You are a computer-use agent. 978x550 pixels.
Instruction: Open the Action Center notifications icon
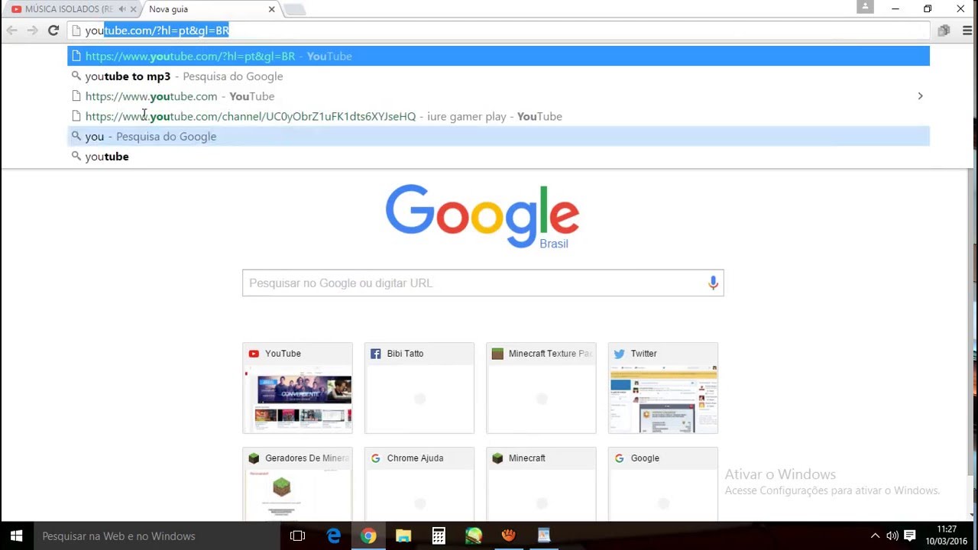pos(910,535)
